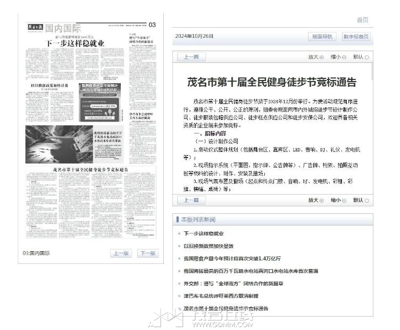Screen dimensions: 400x330
Task: Reset text size with the top 默认 control
Action: pos(361,57)
